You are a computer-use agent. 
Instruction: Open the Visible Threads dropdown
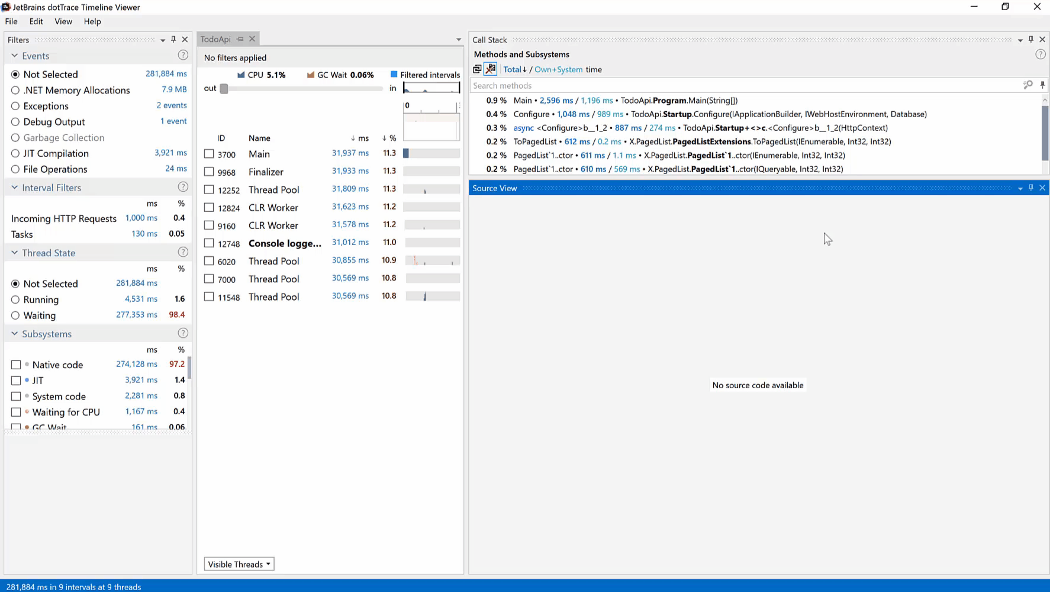point(239,564)
